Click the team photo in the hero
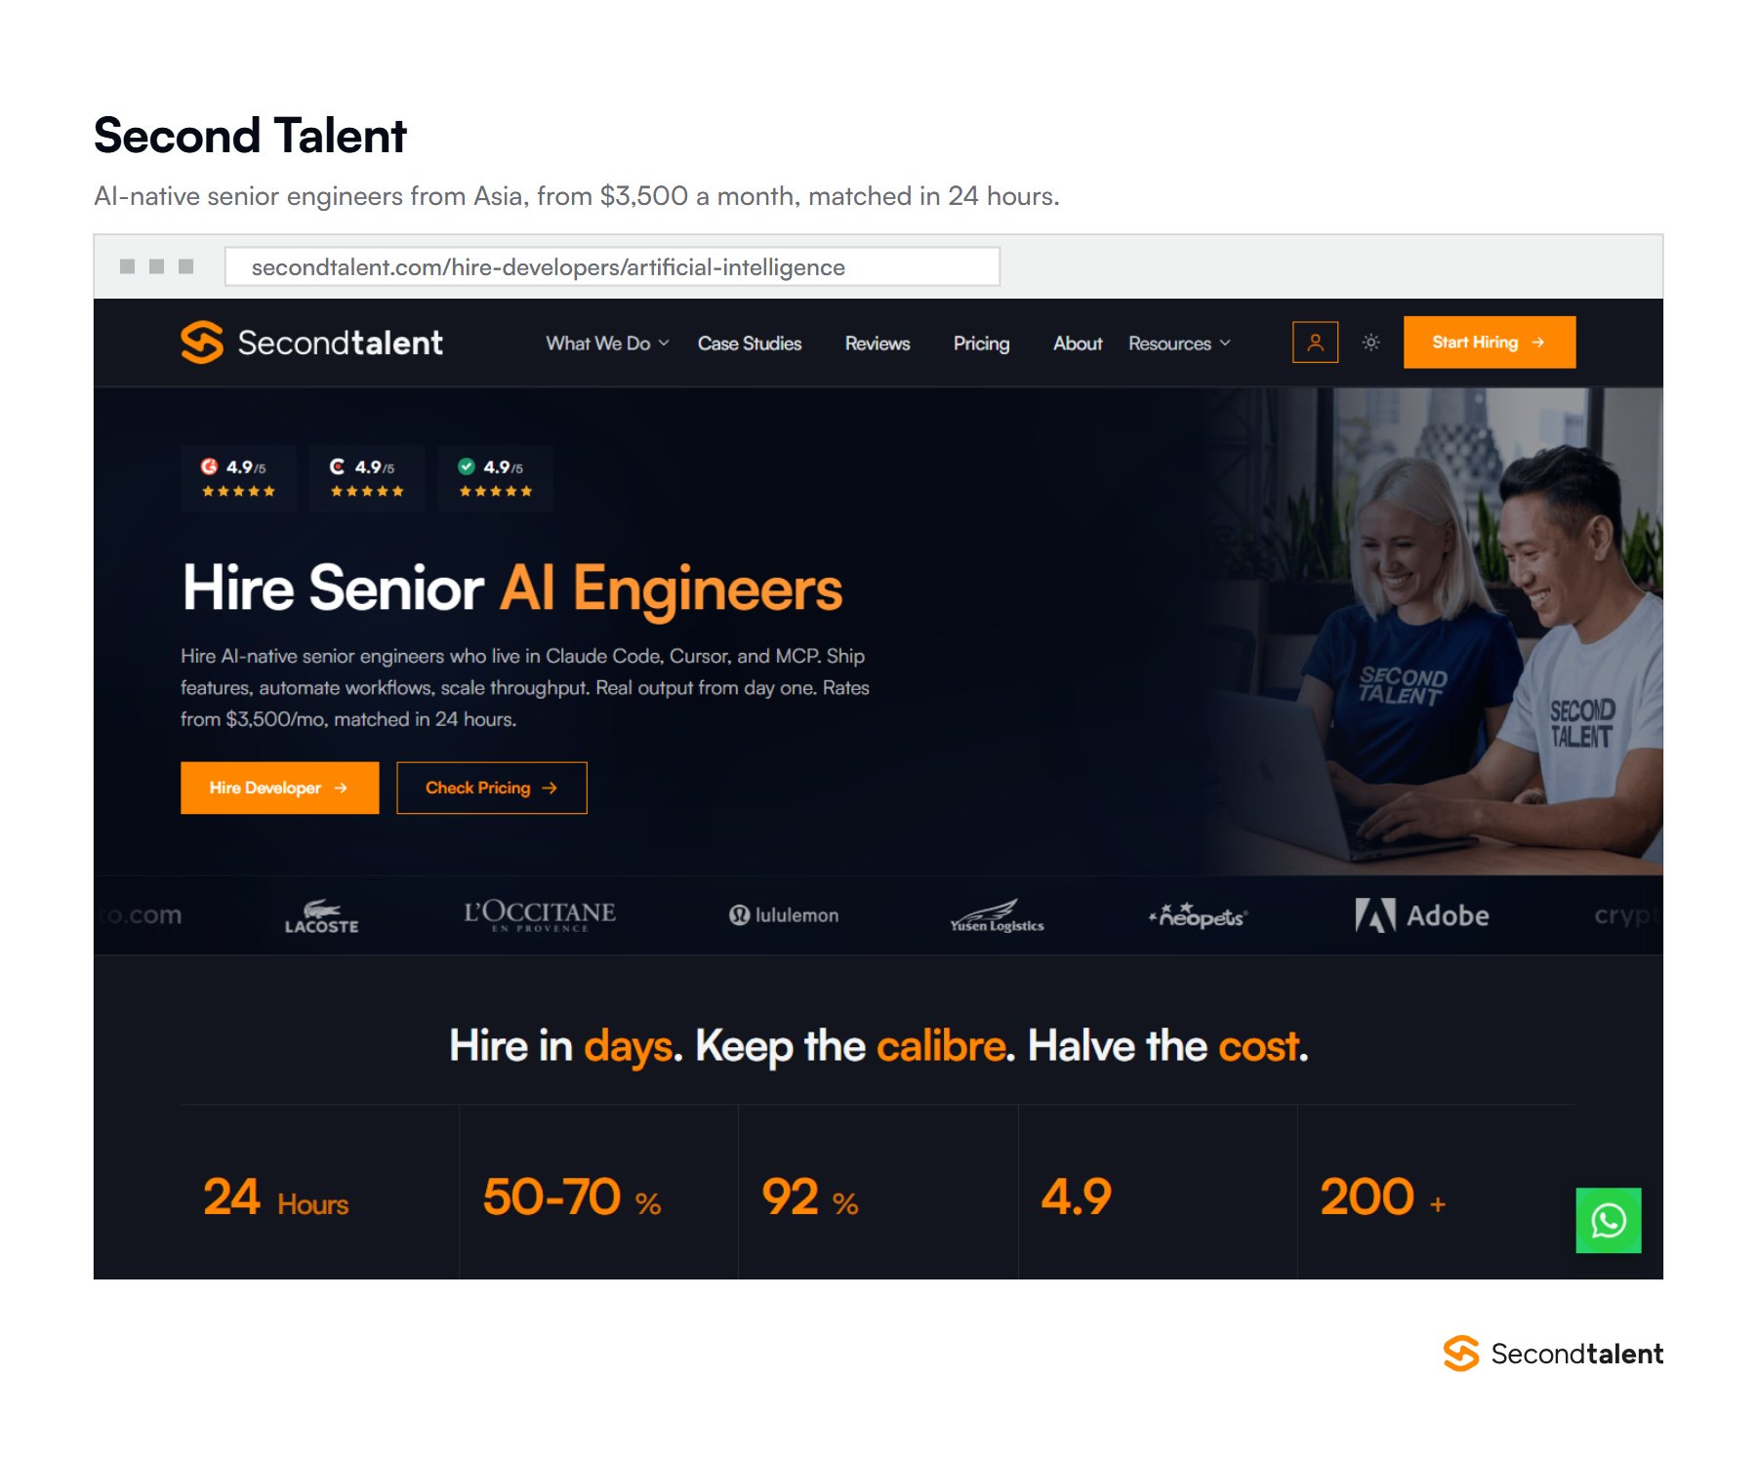1757x1458 pixels. [1435, 631]
